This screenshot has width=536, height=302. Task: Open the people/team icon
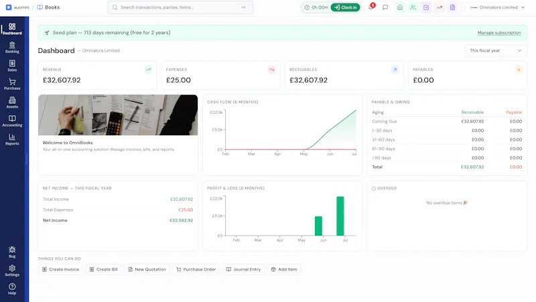413,7
